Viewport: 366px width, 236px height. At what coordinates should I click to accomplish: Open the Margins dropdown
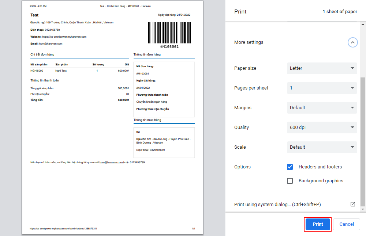(x=322, y=108)
